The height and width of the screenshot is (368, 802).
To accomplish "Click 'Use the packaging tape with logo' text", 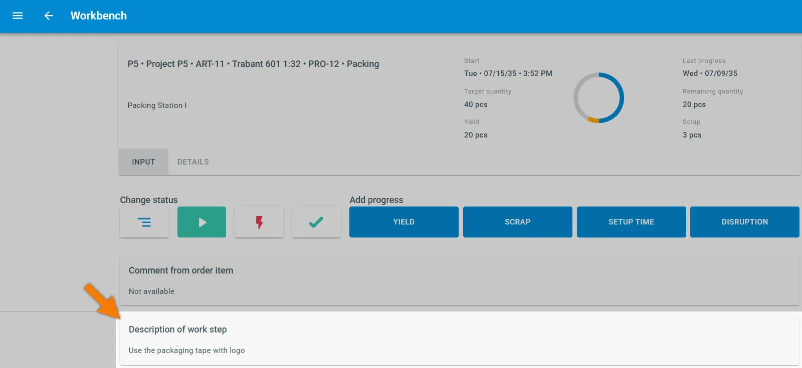I will click(187, 350).
